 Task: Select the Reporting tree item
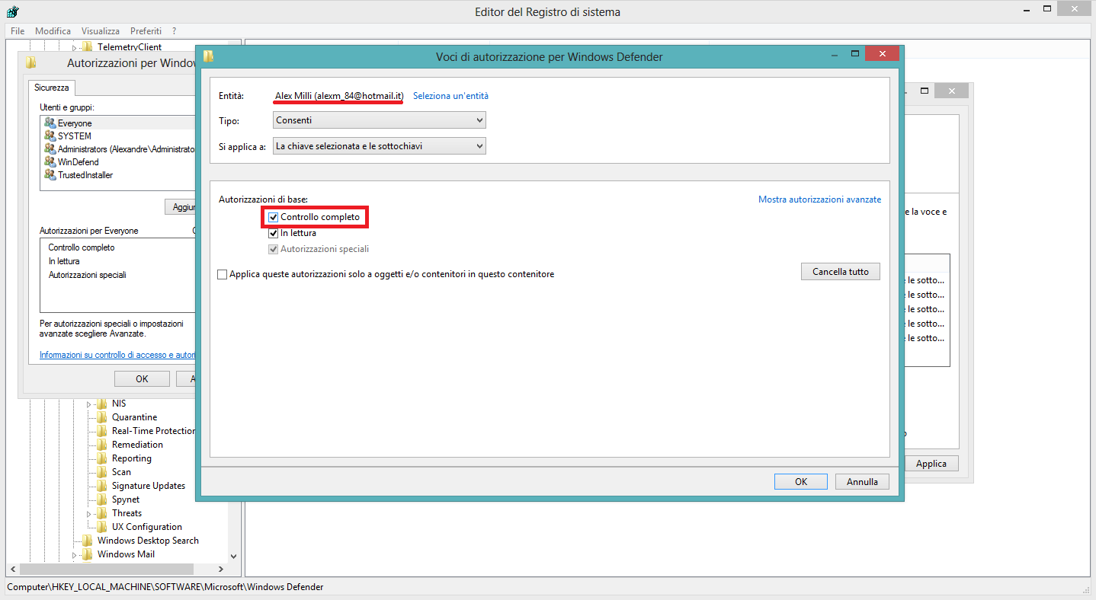tap(131, 458)
